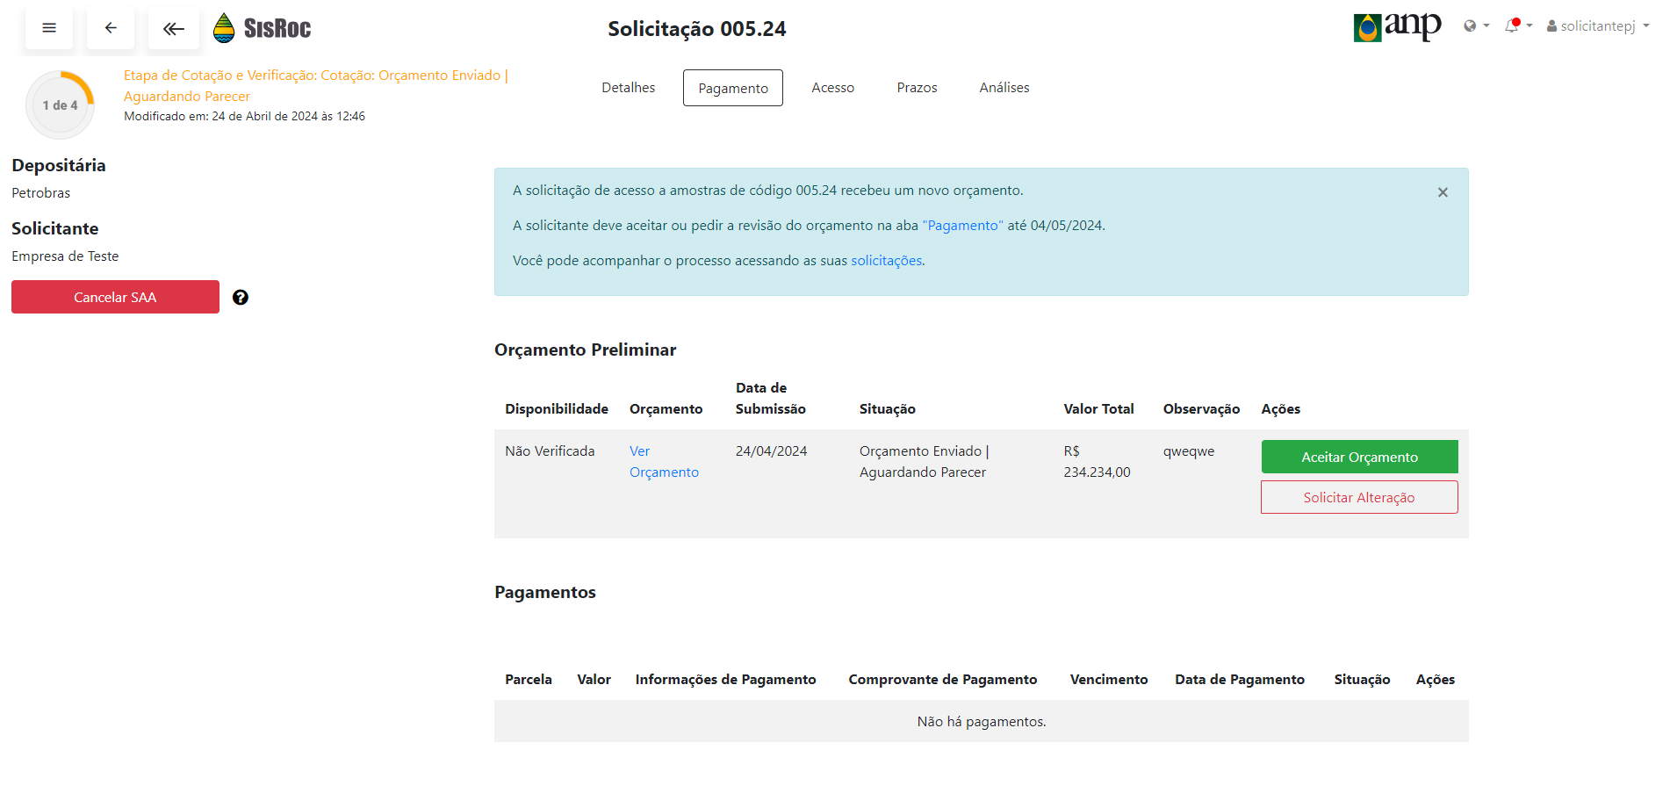This screenshot has height=793, width=1677.
Task: Select the qweqwe observation cell
Action: click(x=1189, y=451)
